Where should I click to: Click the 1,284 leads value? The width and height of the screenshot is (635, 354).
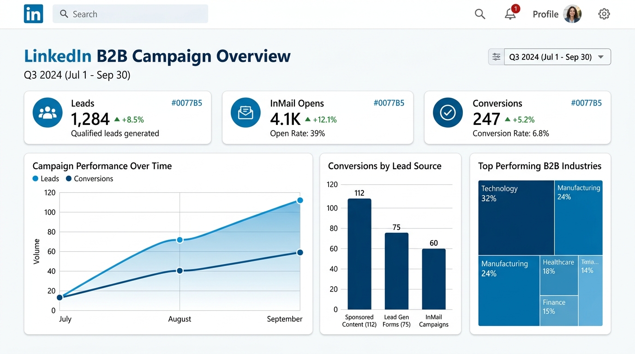coord(90,119)
